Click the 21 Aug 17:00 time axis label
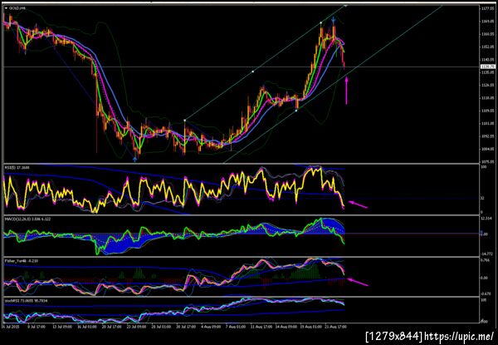Screen dimensions: 498x345 (x=334, y=326)
